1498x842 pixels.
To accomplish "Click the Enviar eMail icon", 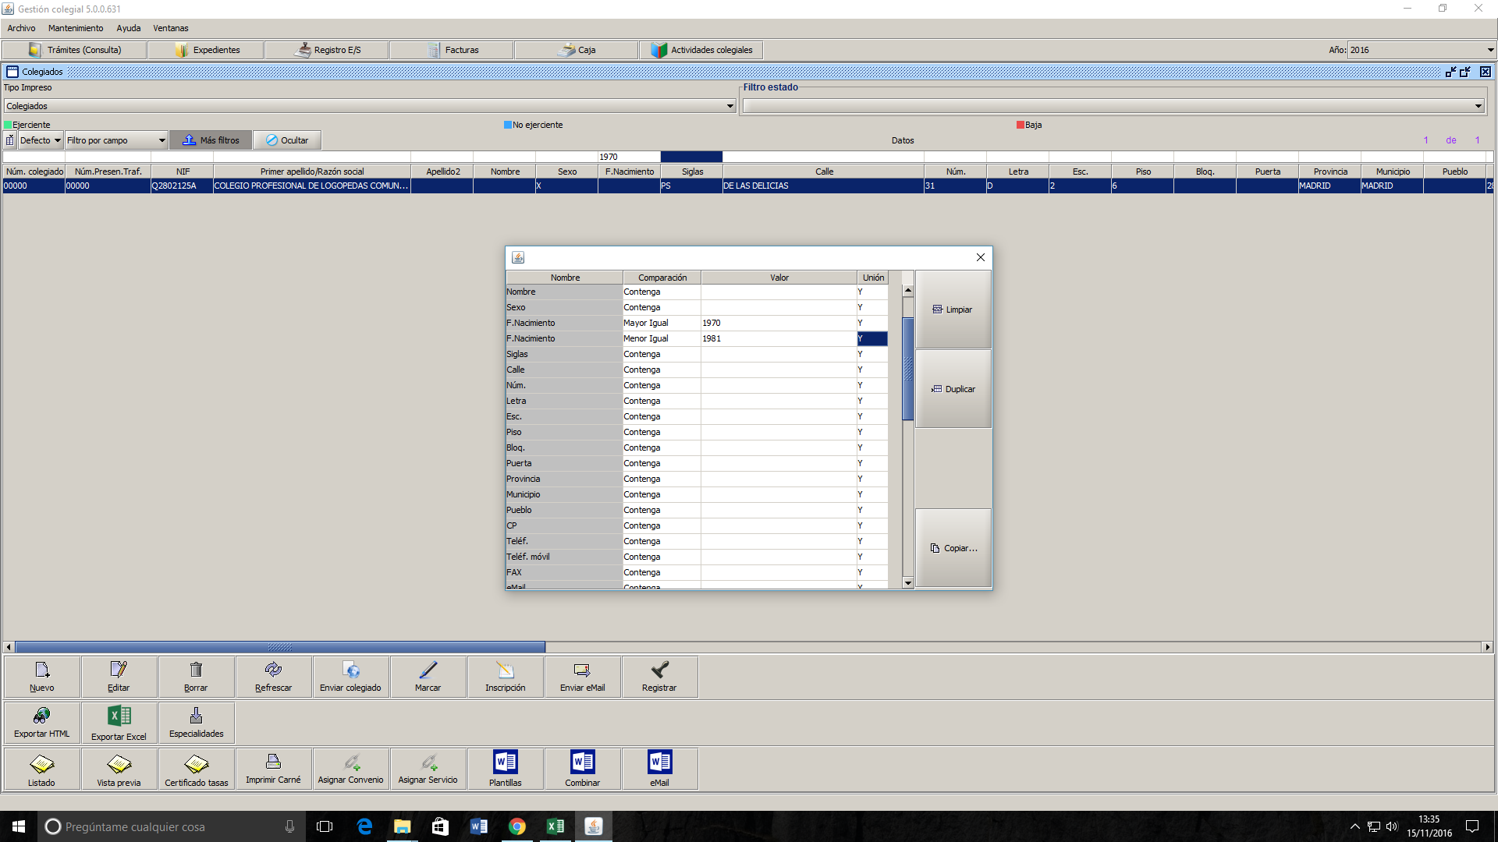I will tap(582, 670).
